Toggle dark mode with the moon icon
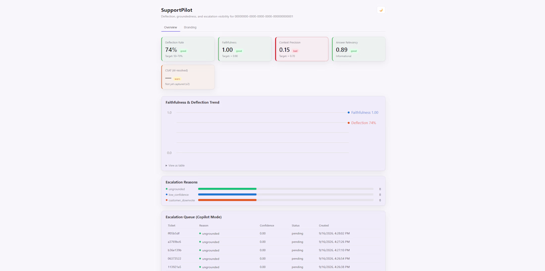Screen dimensions: 545x271 tap(381, 10)
